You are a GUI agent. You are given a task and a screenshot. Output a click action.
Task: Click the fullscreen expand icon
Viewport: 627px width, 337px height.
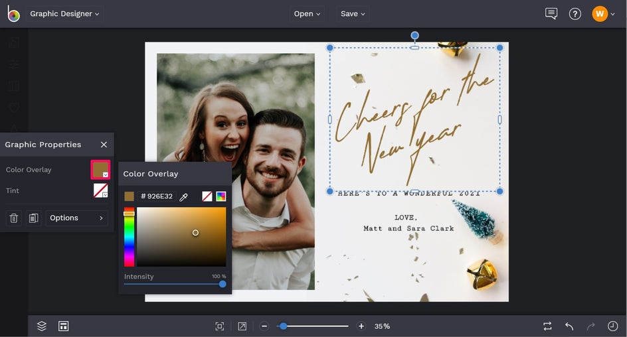tap(242, 326)
